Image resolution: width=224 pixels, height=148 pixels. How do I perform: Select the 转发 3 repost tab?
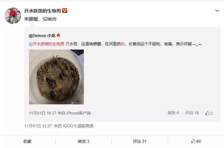[x=84, y=141]
